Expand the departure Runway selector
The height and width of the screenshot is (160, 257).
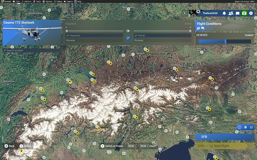(x=94, y=40)
